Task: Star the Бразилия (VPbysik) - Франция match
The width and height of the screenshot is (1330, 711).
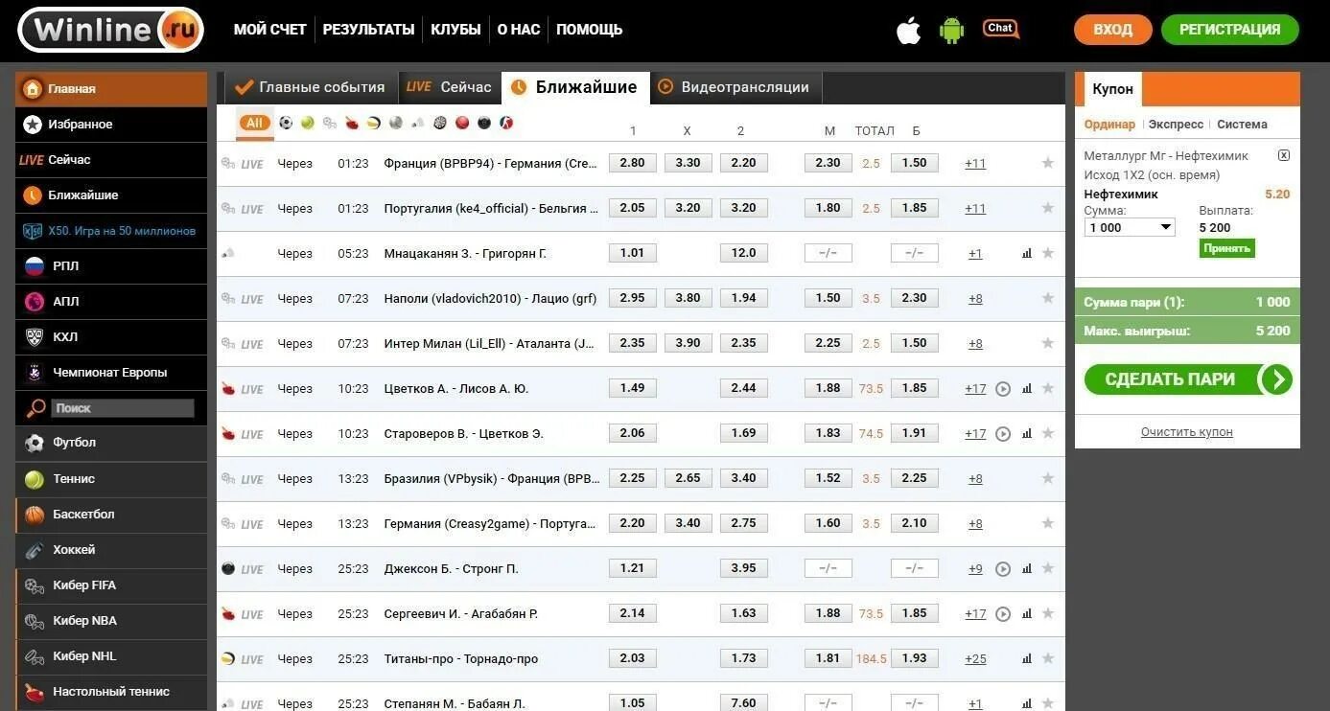Action: pos(1048,479)
